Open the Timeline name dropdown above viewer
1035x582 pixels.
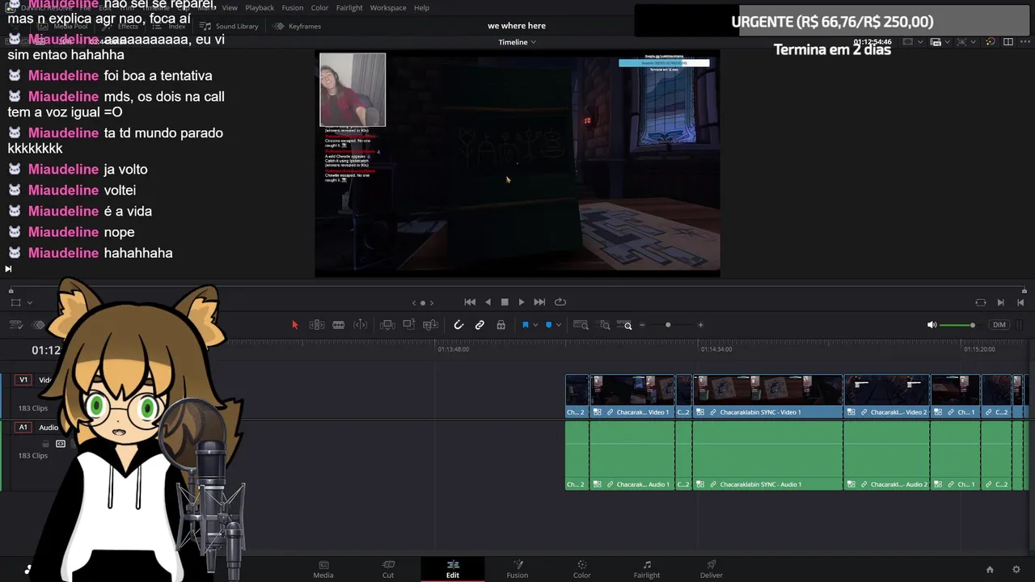coord(517,42)
